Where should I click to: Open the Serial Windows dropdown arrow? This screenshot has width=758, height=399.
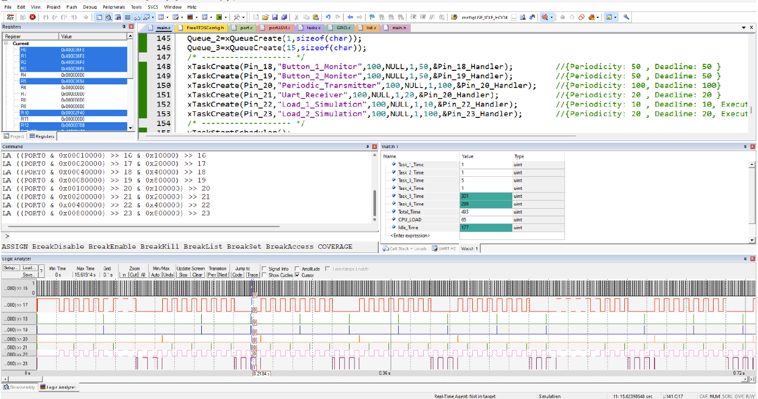tap(182, 17)
